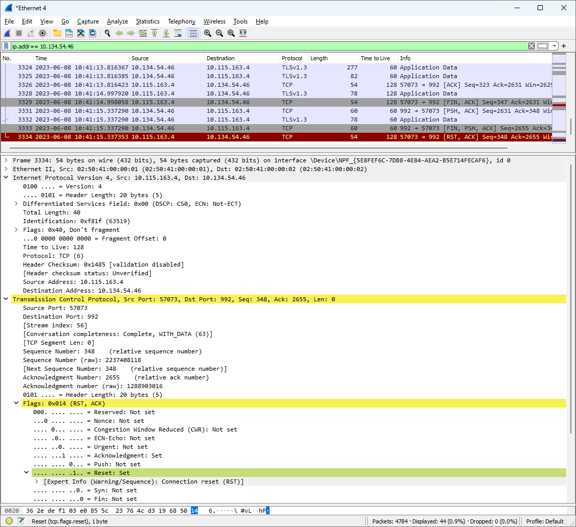The width and height of the screenshot is (576, 527).
Task: Select packet 3324 Application Data row
Action: (x=276, y=67)
